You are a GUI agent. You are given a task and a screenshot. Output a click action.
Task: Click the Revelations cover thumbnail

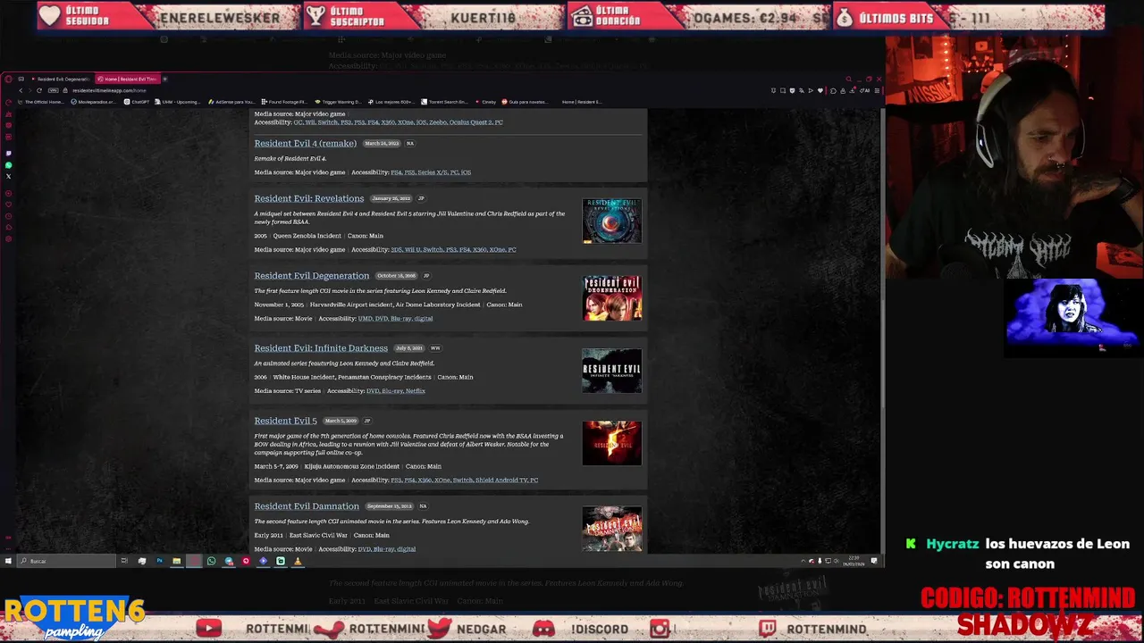pos(611,221)
